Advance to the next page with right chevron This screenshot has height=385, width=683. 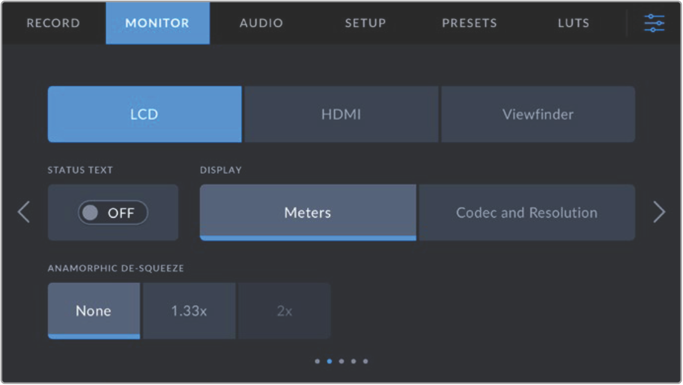[659, 212]
